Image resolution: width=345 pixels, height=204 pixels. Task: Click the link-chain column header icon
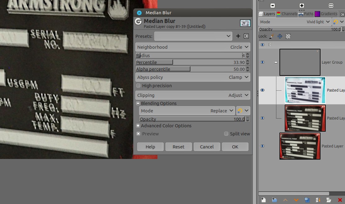[x=270, y=45]
